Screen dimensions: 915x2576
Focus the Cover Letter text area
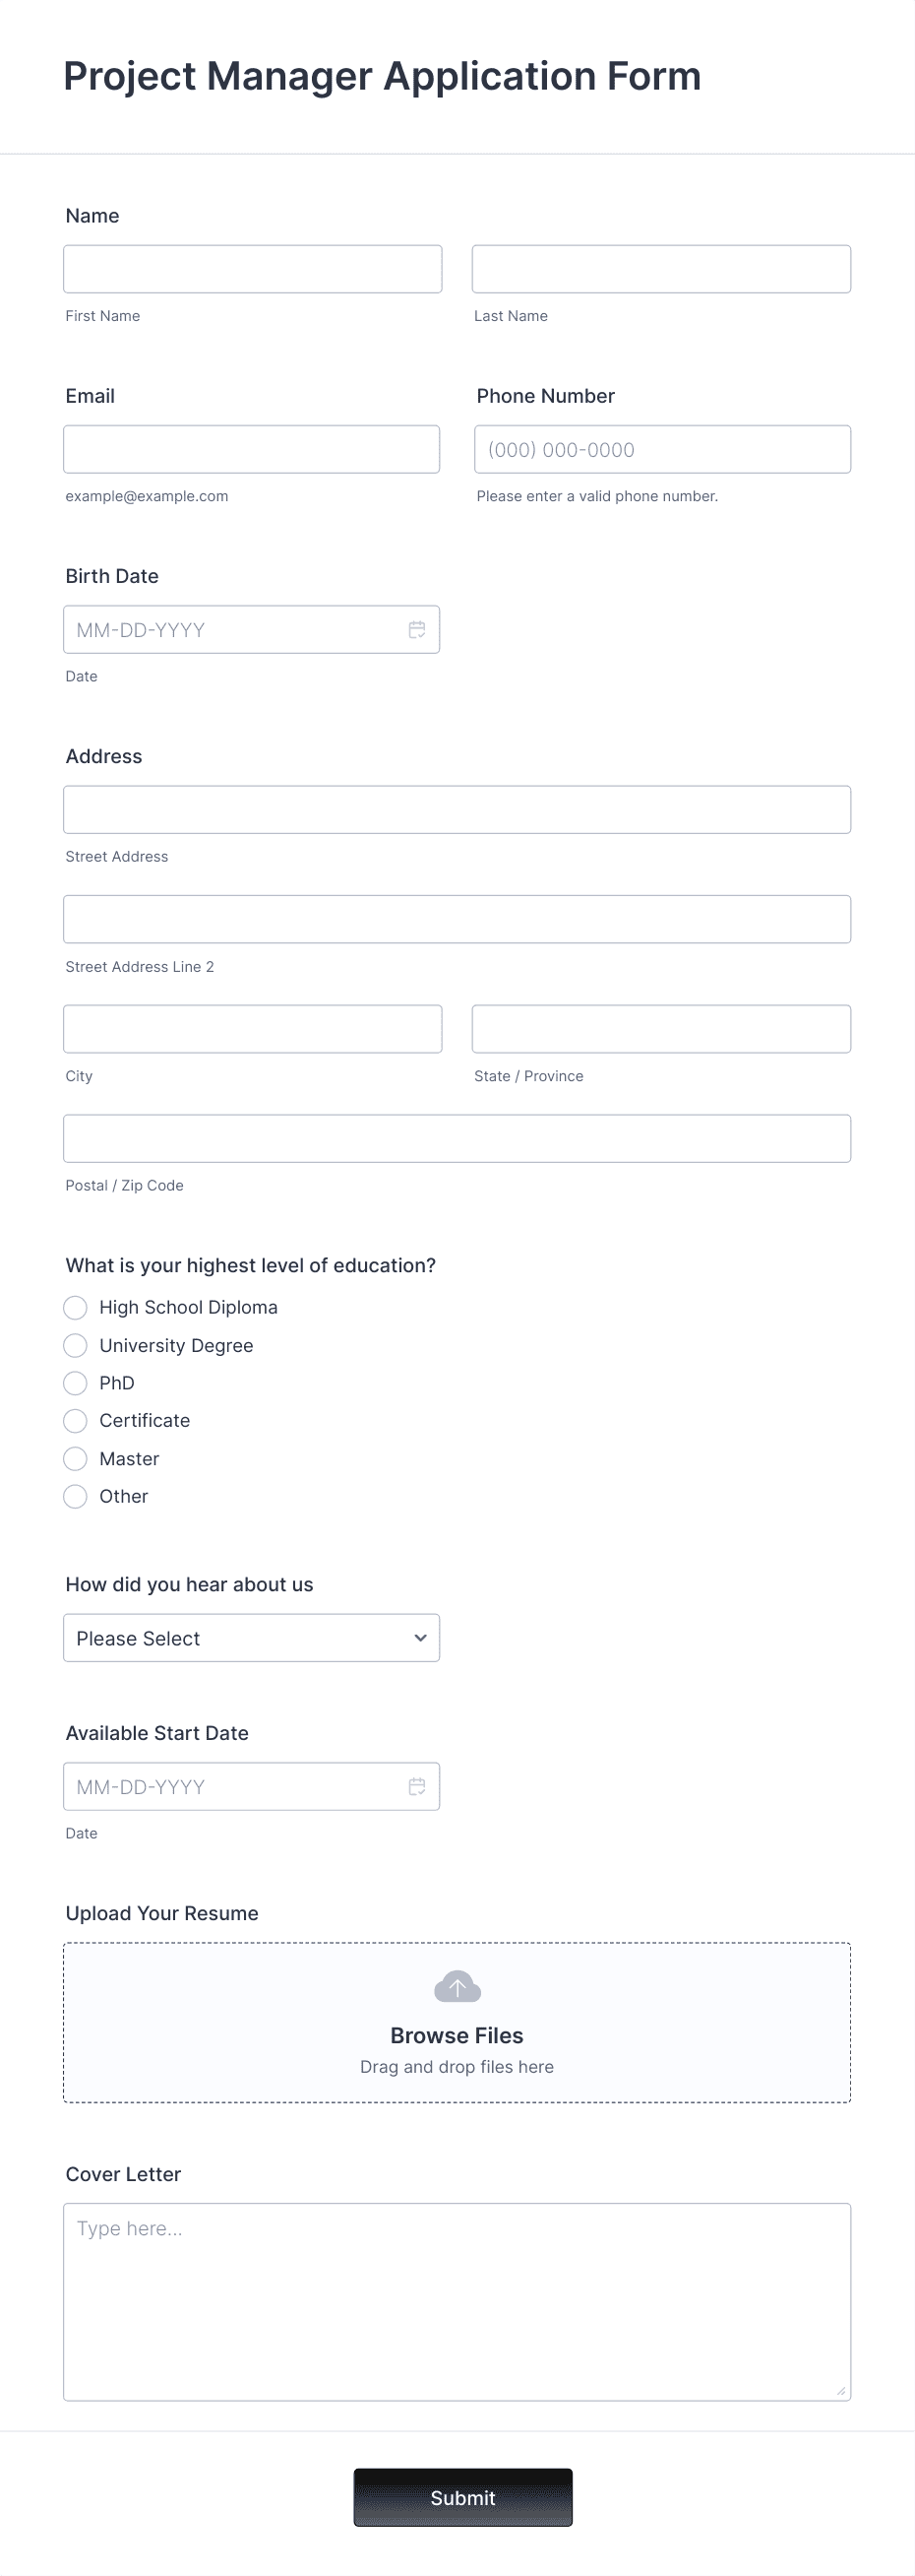pos(457,2300)
